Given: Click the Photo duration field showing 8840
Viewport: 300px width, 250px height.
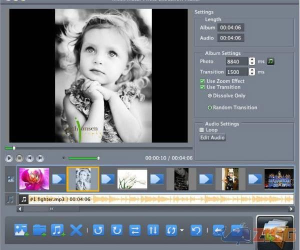Looking at the screenshot, I should pyautogui.click(x=237, y=61).
